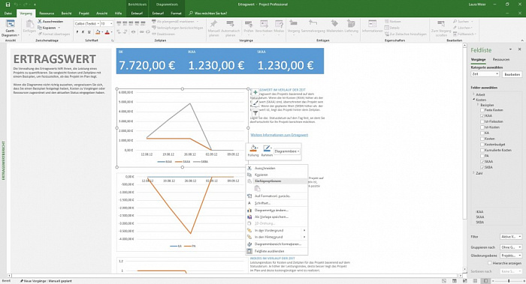Open Weitere Informationen zum Ertragswert link
This screenshot has height=284, width=526.
[279, 135]
